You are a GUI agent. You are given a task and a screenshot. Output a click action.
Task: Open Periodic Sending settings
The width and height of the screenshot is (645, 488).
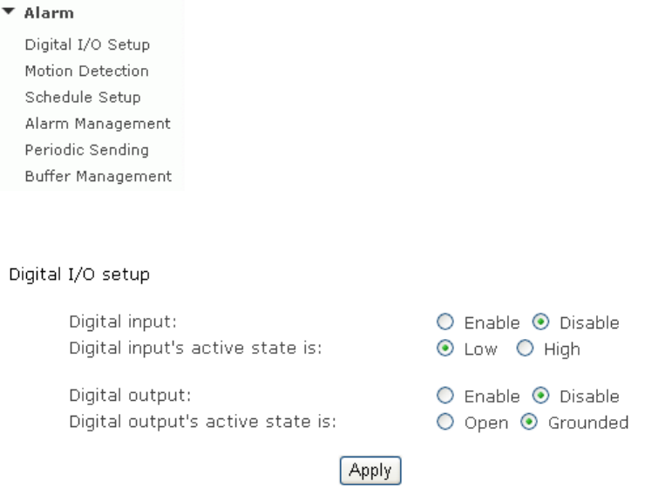coord(86,150)
